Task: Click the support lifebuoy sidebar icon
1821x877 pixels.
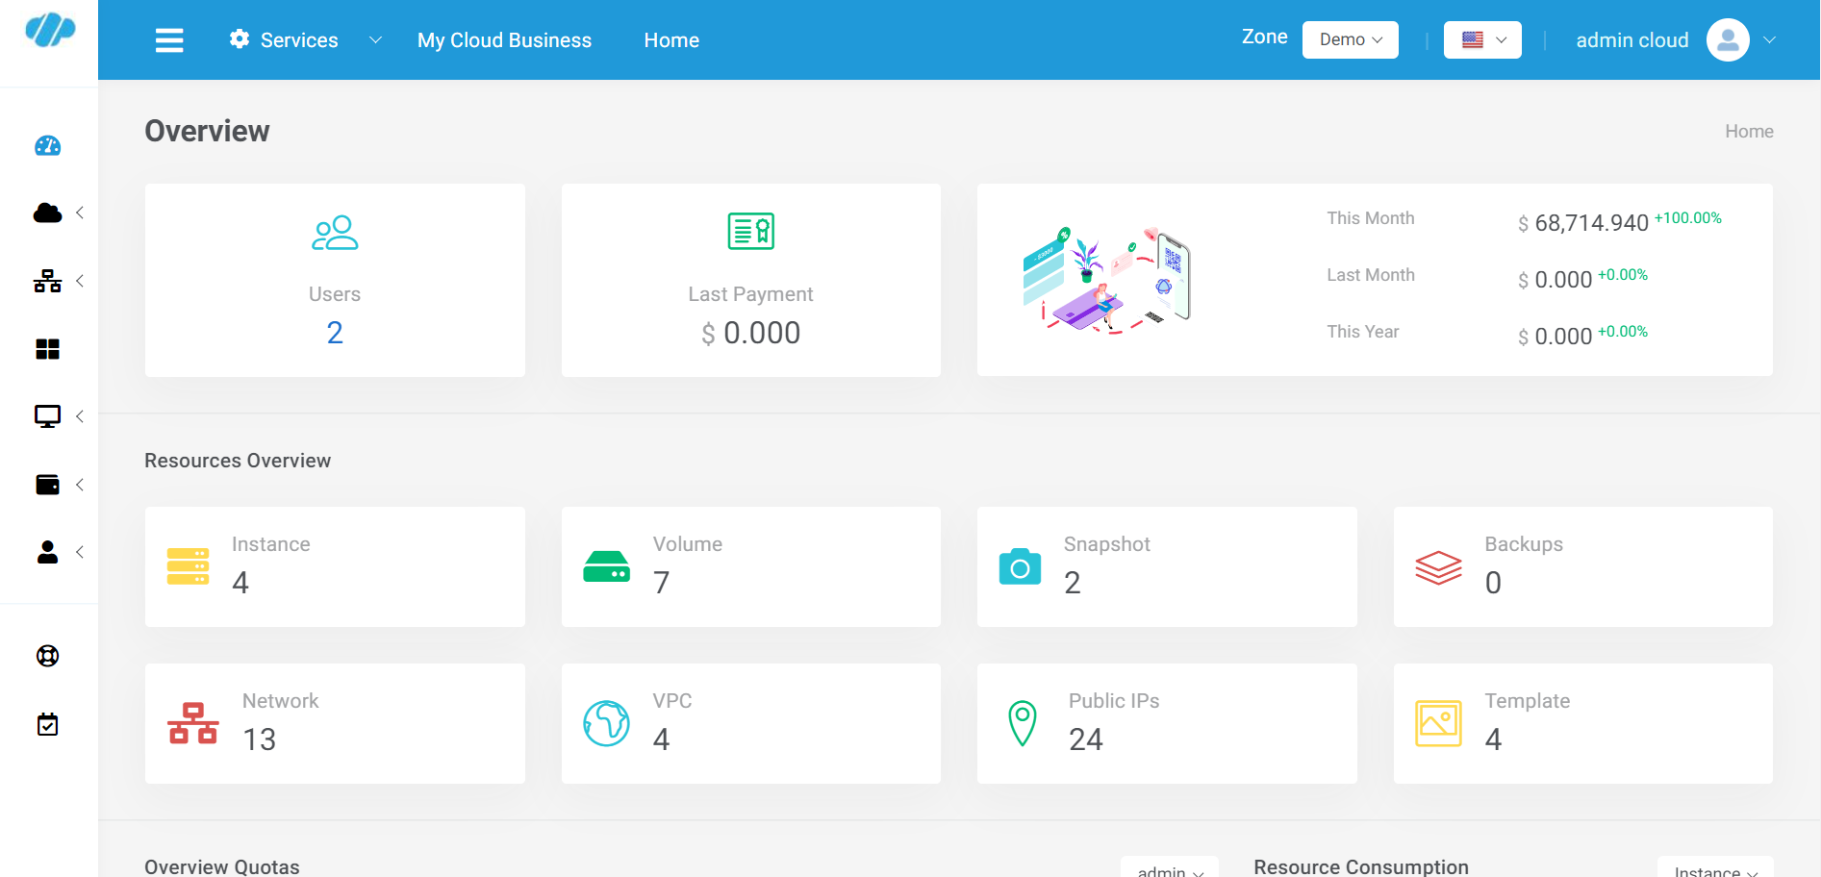Action: pyautogui.click(x=47, y=655)
